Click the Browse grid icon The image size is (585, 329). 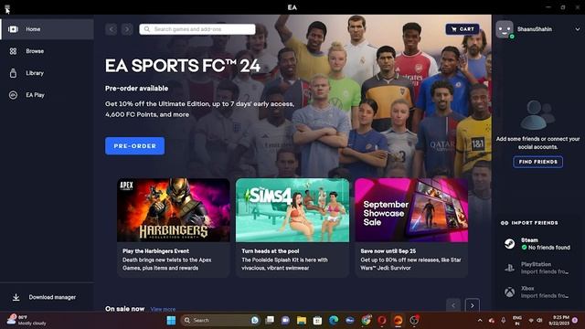pos(13,51)
